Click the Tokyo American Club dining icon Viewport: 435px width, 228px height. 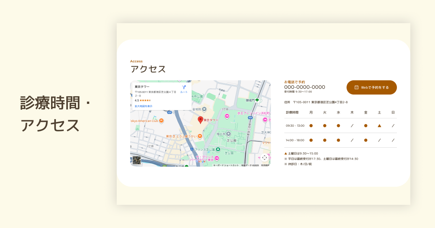pos(161,121)
